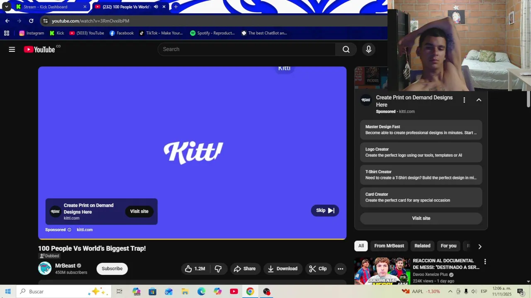Image resolution: width=531 pixels, height=298 pixels.
Task: Open the Chrome apps grid shortcut
Action: coord(7,33)
